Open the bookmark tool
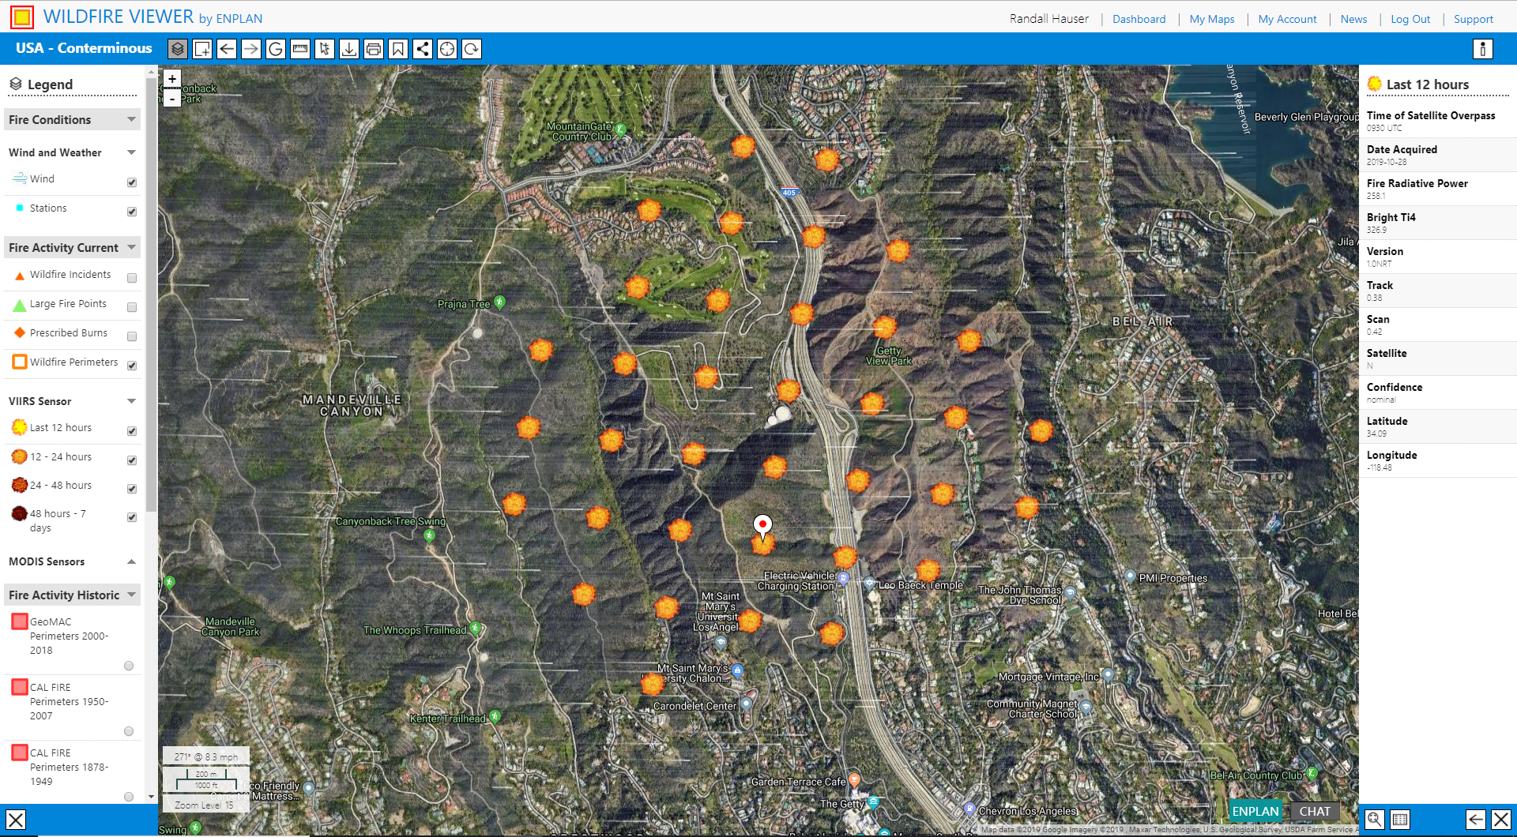Image resolution: width=1517 pixels, height=837 pixels. pyautogui.click(x=398, y=49)
